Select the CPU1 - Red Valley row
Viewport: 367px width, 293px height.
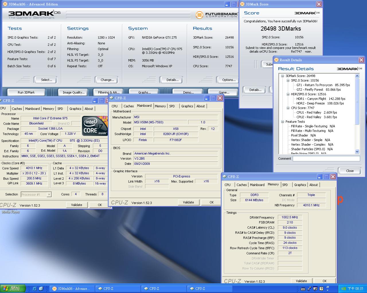click(317, 112)
